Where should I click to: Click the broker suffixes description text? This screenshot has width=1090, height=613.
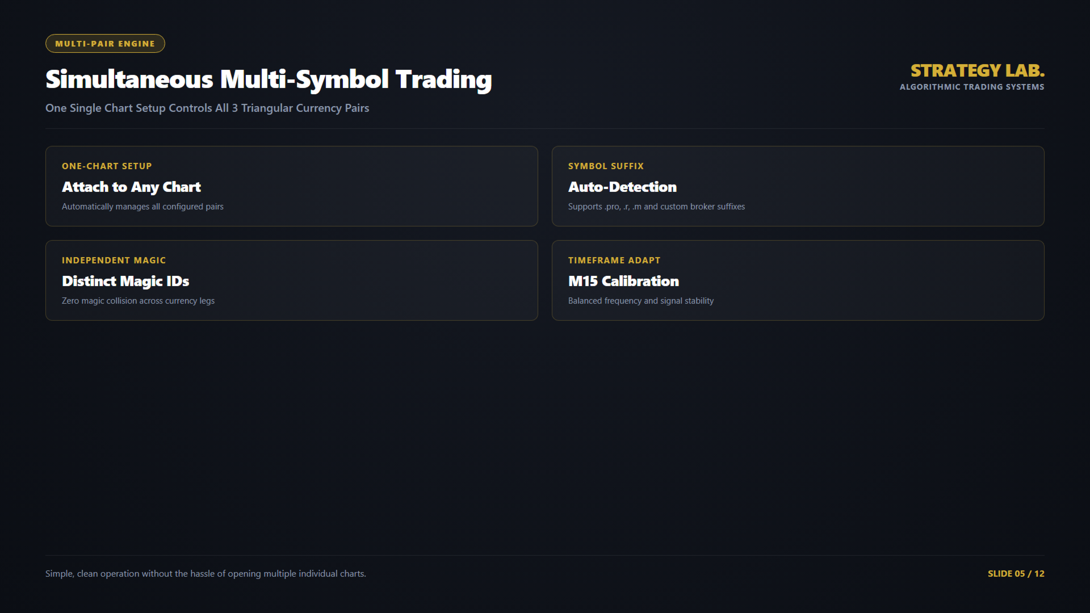coord(656,207)
